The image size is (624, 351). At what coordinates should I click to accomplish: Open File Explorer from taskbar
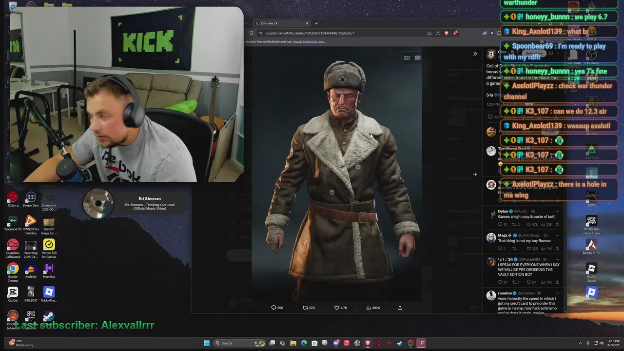(293, 343)
